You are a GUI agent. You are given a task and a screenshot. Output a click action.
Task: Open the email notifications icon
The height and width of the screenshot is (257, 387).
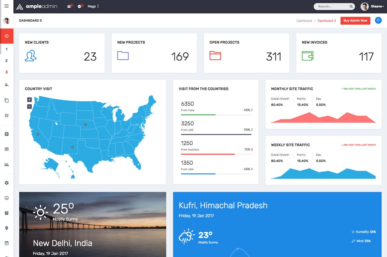(70, 6)
